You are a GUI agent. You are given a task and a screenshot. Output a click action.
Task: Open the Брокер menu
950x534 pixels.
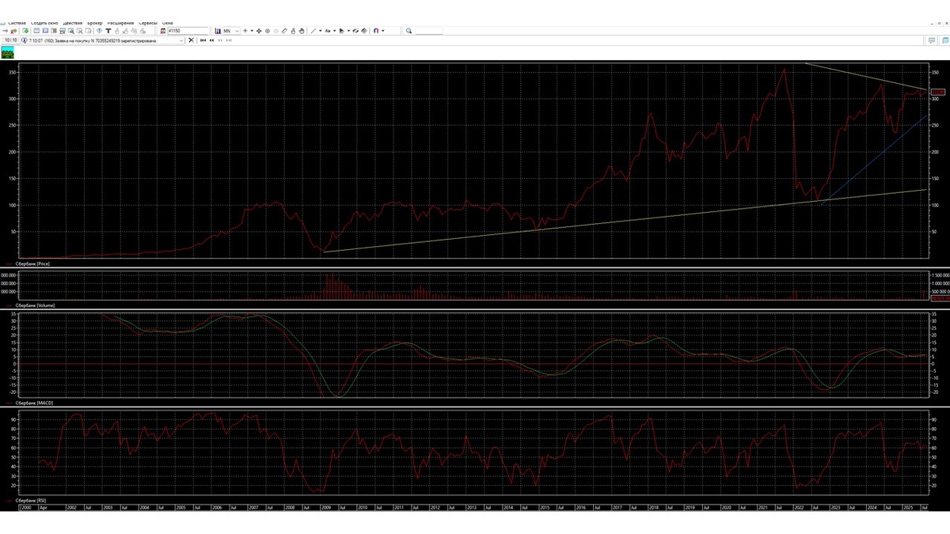[x=95, y=23]
